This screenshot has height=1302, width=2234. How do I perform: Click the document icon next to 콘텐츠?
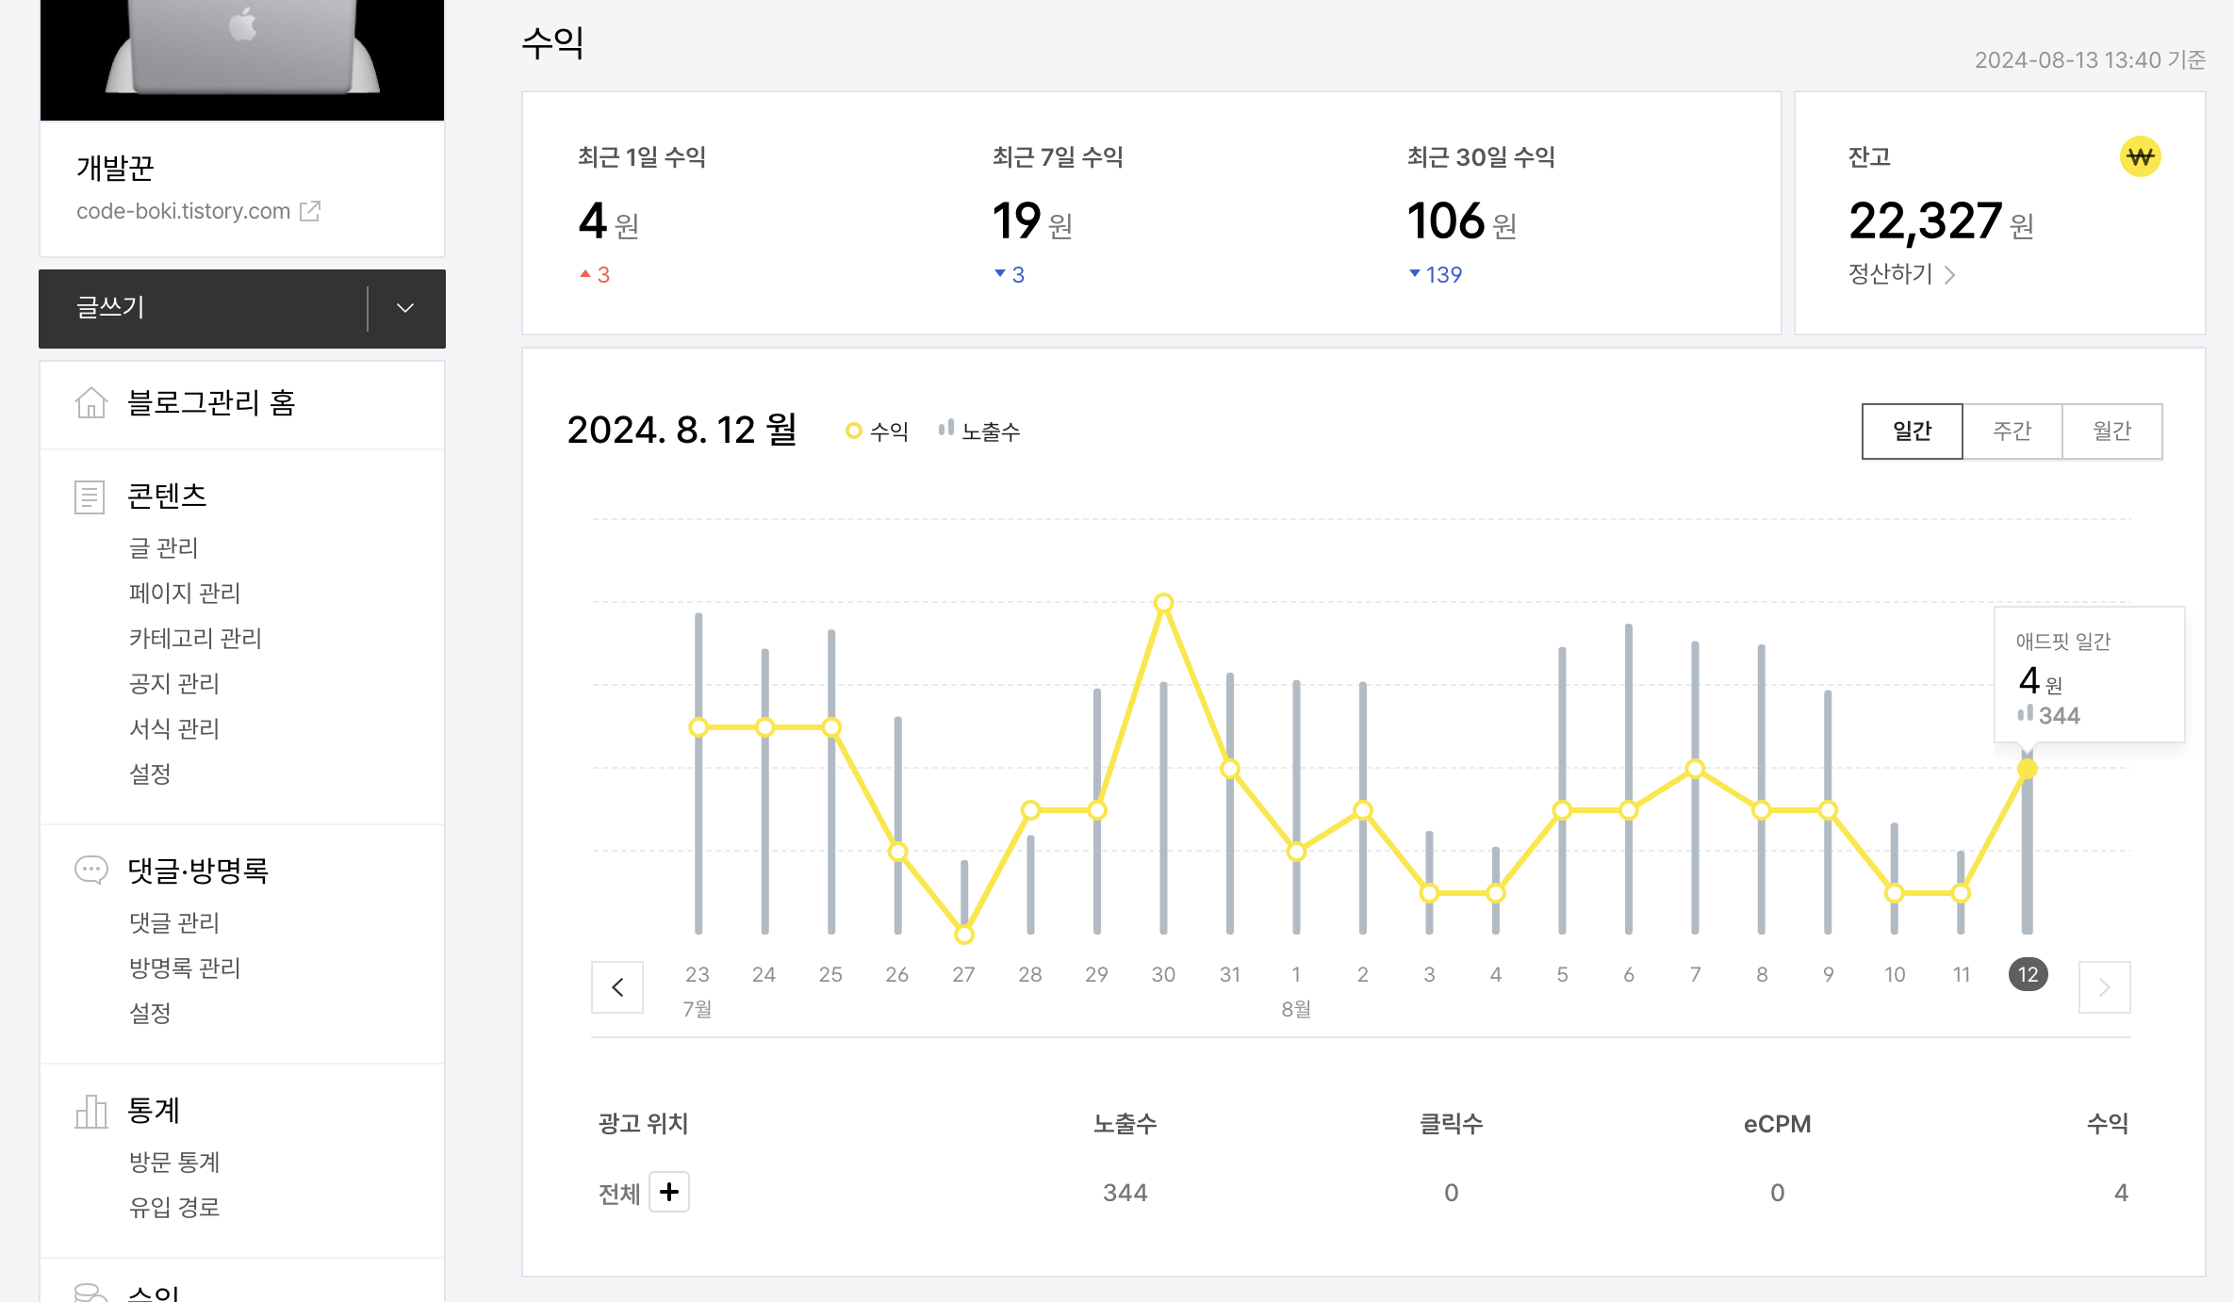pyautogui.click(x=90, y=496)
